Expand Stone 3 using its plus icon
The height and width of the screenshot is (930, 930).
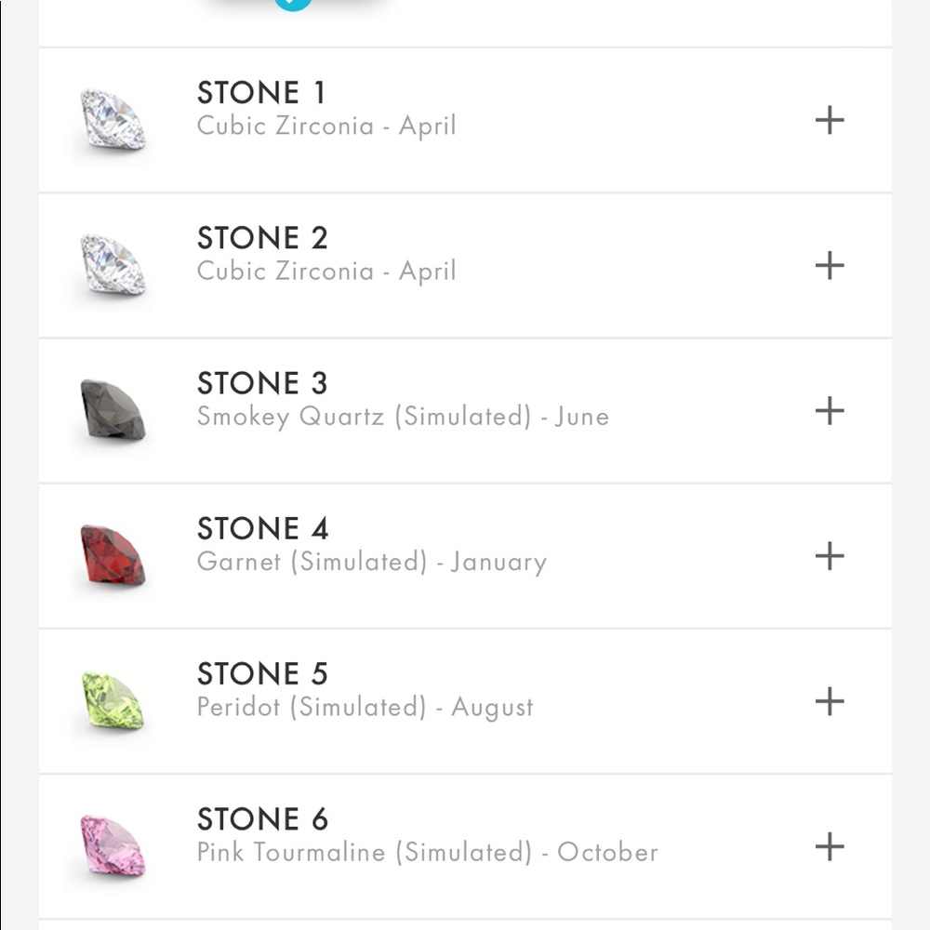click(830, 410)
